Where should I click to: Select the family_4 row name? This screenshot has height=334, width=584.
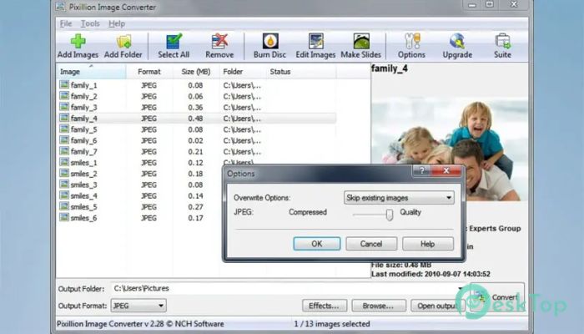coord(84,119)
